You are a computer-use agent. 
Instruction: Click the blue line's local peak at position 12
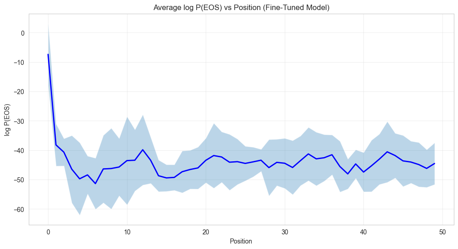pos(143,150)
